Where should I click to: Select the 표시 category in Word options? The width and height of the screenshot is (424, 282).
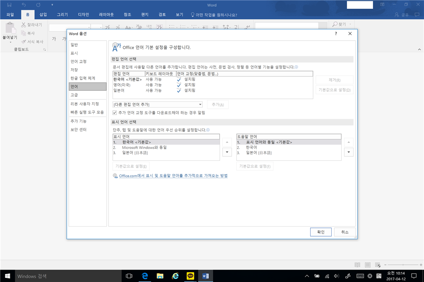point(88,53)
